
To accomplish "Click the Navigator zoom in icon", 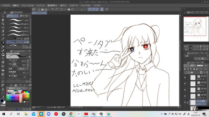I will pyautogui.click(x=198, y=46).
